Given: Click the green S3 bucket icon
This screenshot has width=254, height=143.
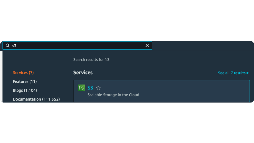Looking at the screenshot, I should coord(81,88).
